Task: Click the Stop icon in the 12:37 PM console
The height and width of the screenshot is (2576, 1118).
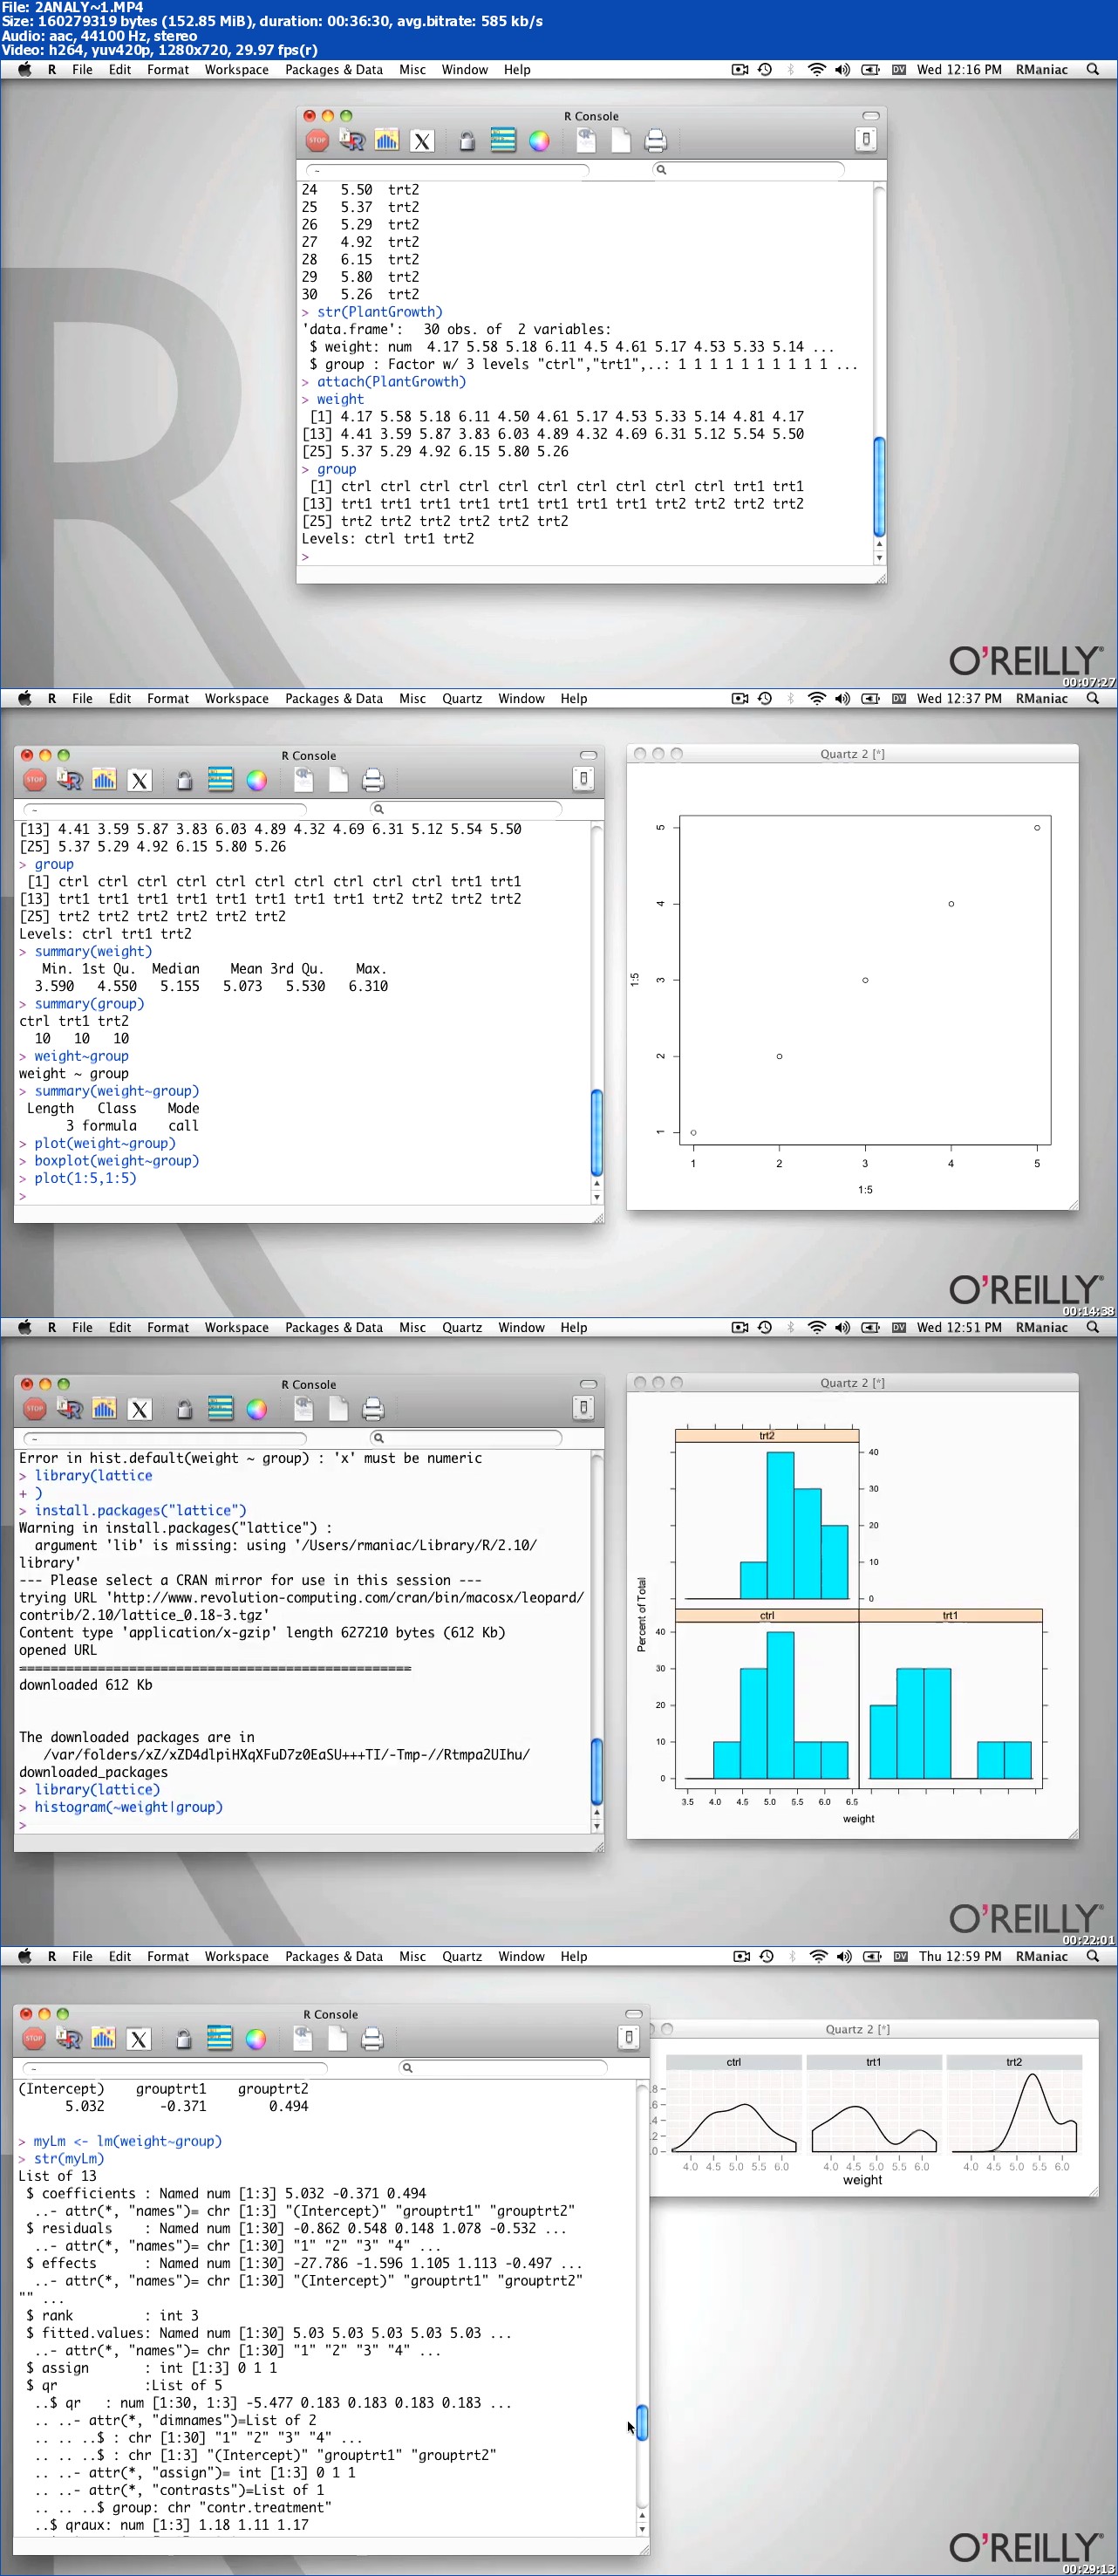Action: (35, 780)
